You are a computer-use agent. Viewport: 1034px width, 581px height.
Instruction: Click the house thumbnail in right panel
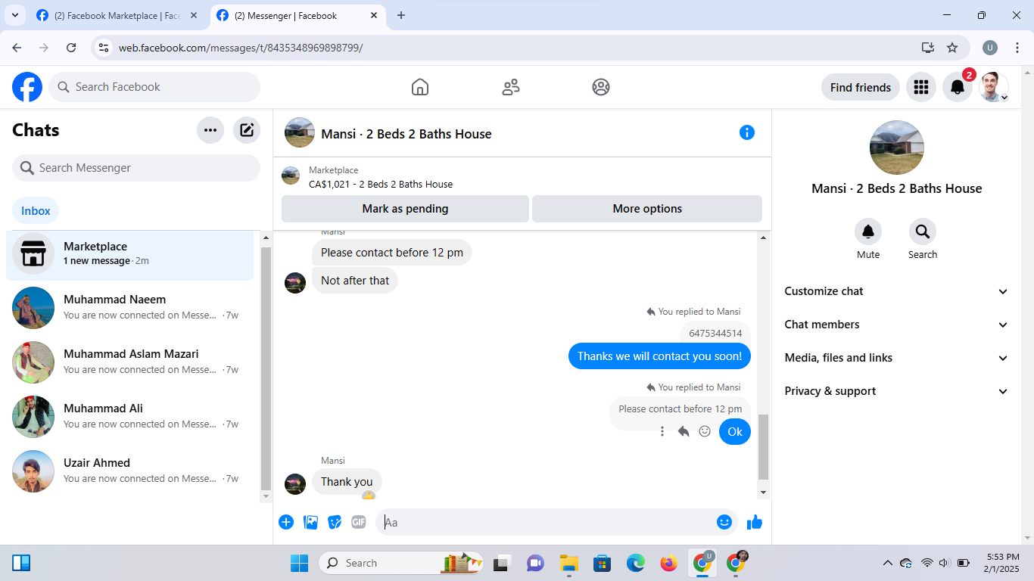[x=897, y=148]
